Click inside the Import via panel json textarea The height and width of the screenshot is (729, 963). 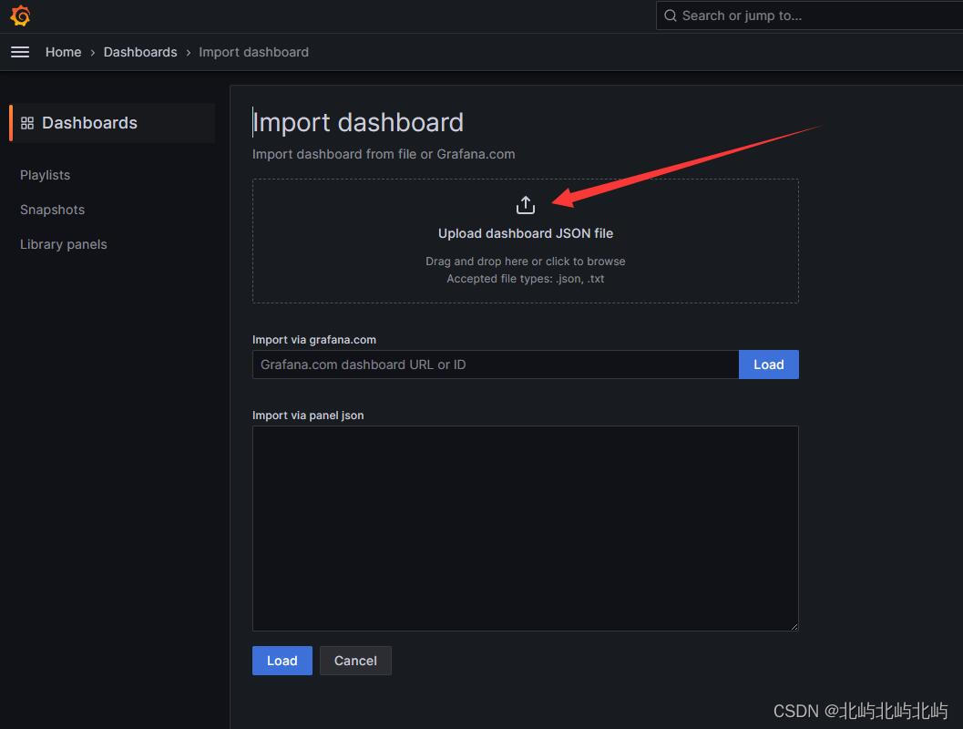[526, 529]
